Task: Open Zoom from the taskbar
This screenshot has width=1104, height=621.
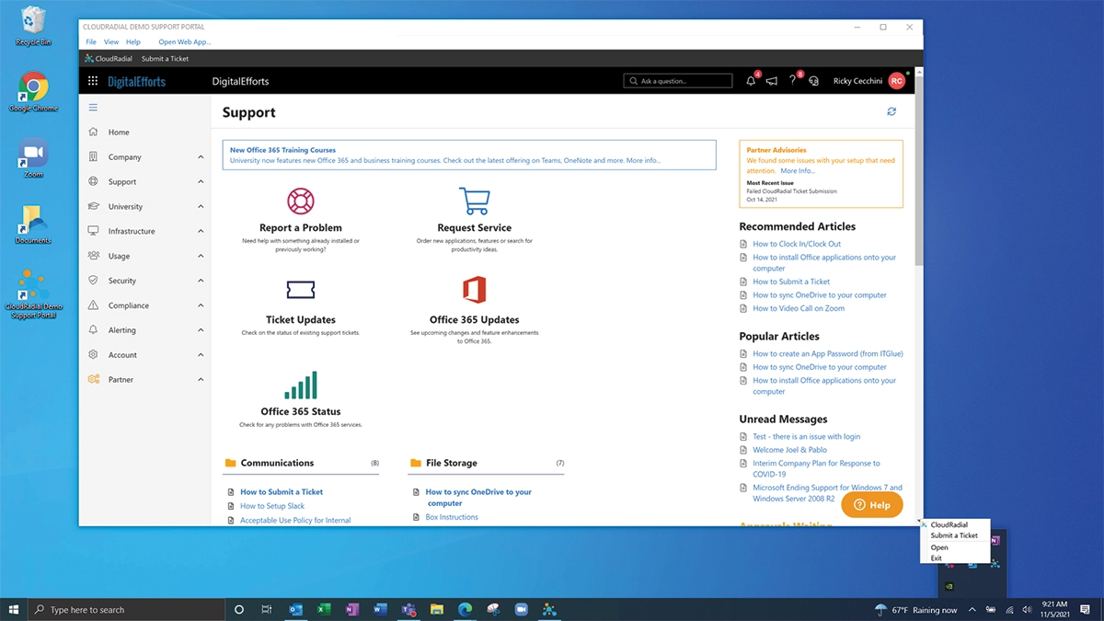Action: click(521, 609)
